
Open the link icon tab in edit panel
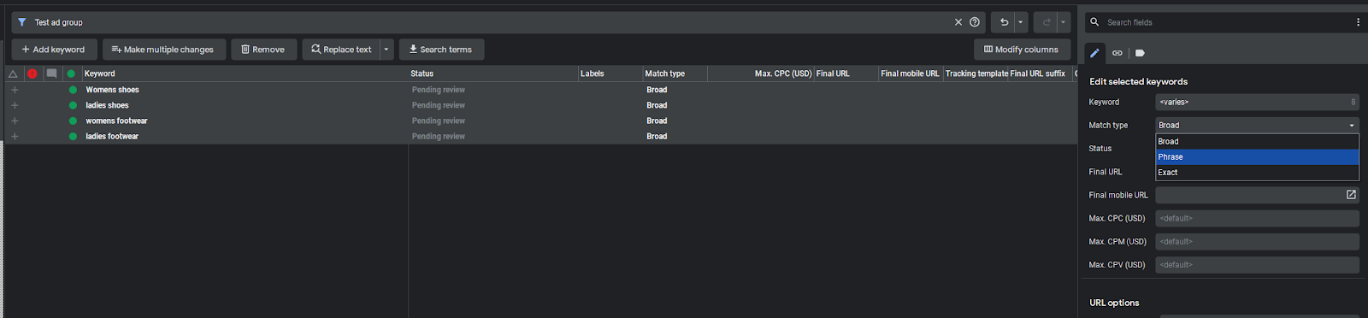click(x=1117, y=53)
